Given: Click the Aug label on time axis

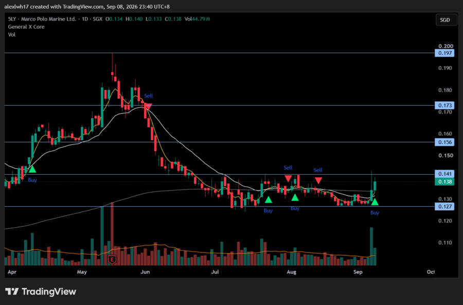Looking at the screenshot, I should click(292, 272).
